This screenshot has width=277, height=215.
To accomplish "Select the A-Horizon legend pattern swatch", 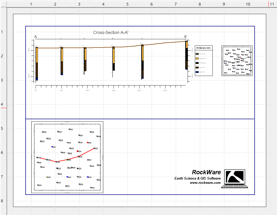I will [x=197, y=54].
